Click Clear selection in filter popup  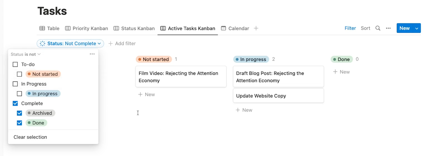coord(30,137)
